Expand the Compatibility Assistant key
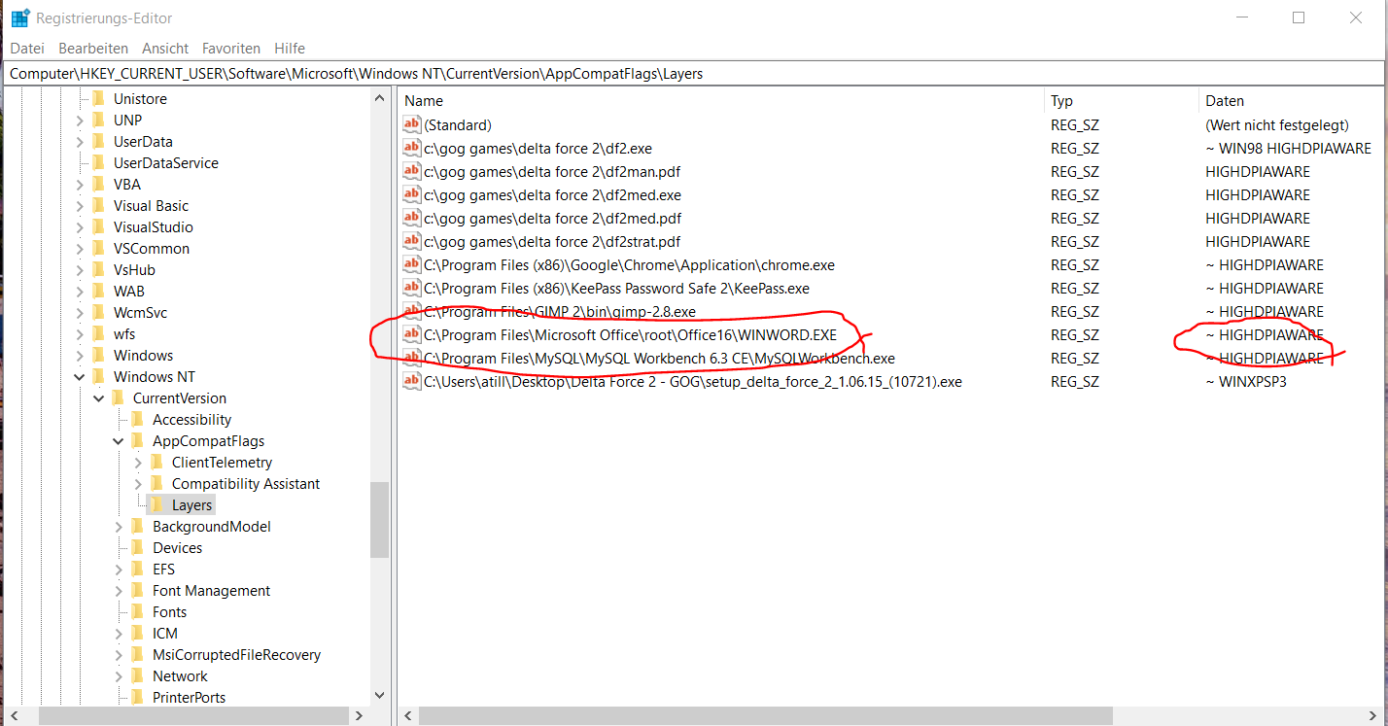This screenshot has width=1388, height=726. [x=139, y=484]
